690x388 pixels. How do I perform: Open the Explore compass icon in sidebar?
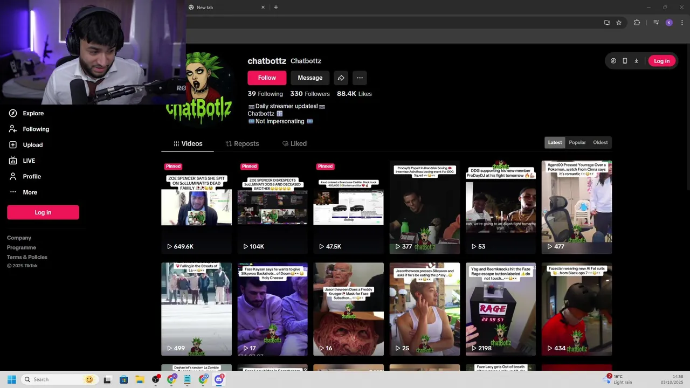(x=13, y=113)
